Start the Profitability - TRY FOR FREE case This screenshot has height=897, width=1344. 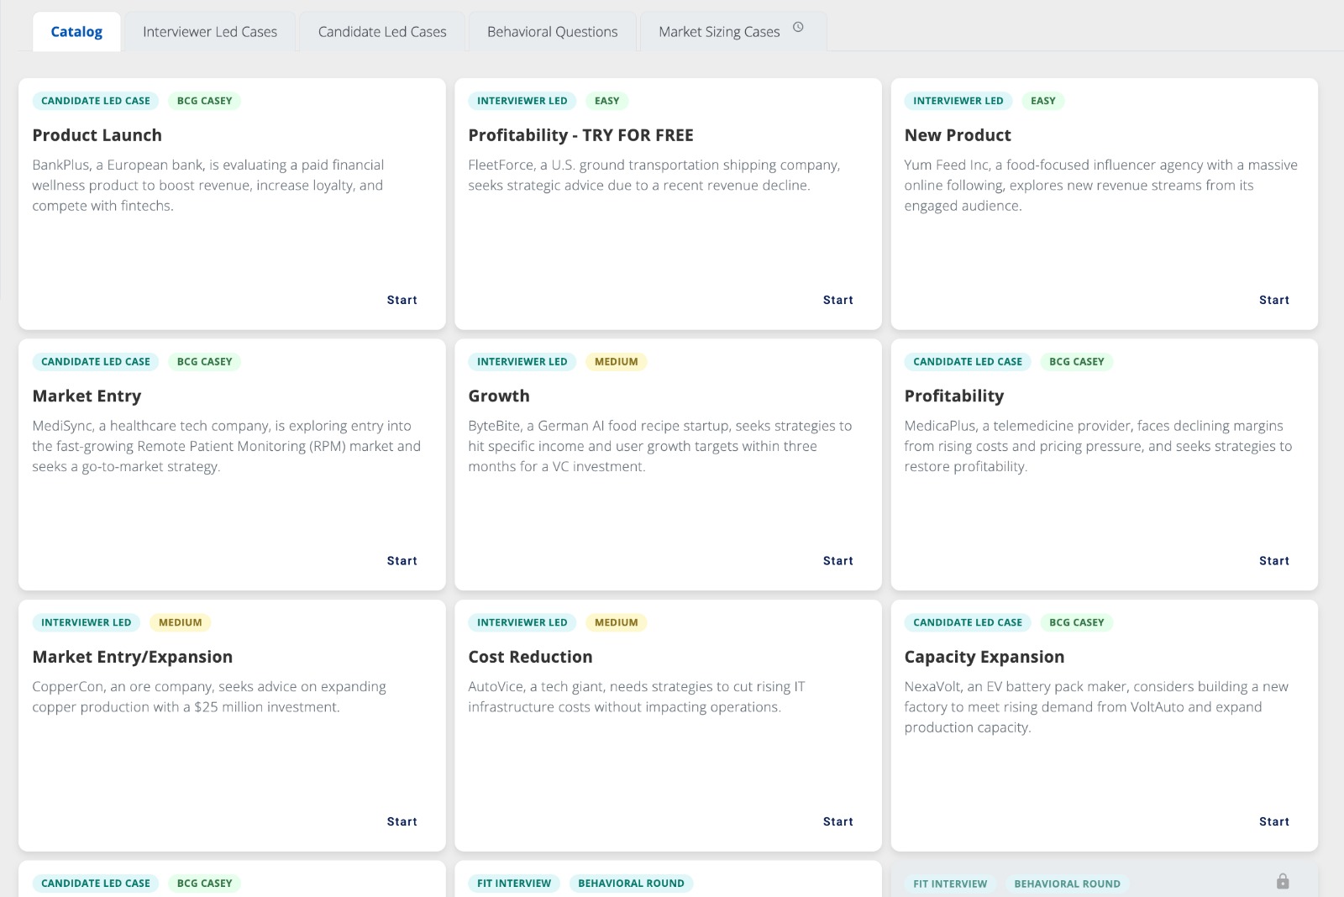(x=837, y=300)
